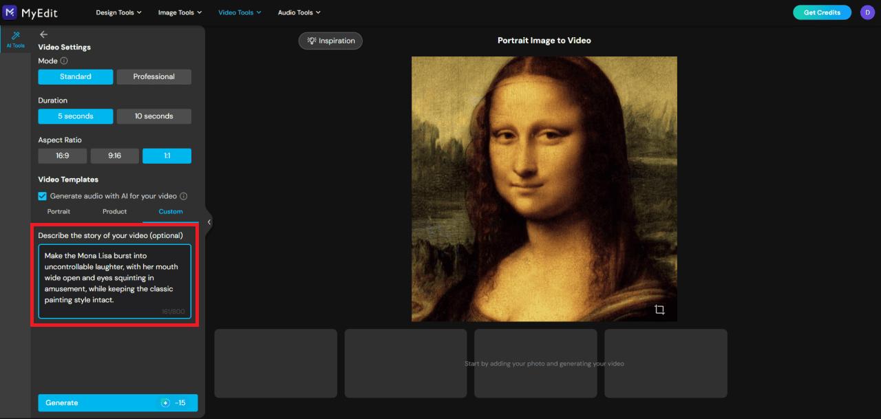The image size is (881, 419).
Task: Select the Product templates tab
Action: pos(114,211)
